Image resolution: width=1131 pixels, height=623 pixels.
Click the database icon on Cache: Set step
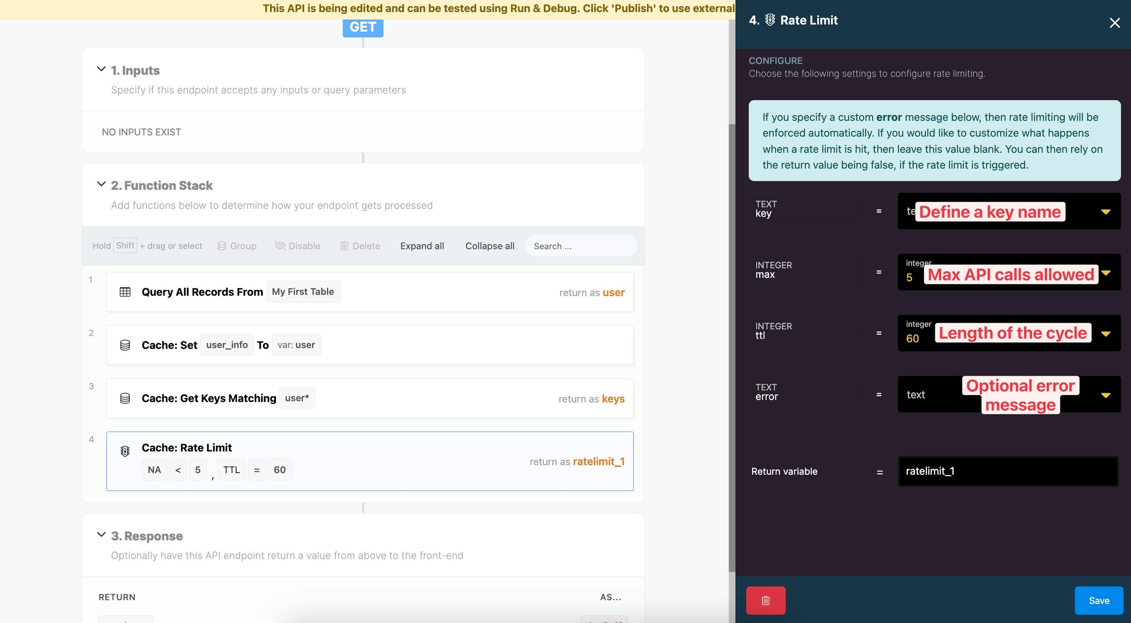(x=125, y=345)
